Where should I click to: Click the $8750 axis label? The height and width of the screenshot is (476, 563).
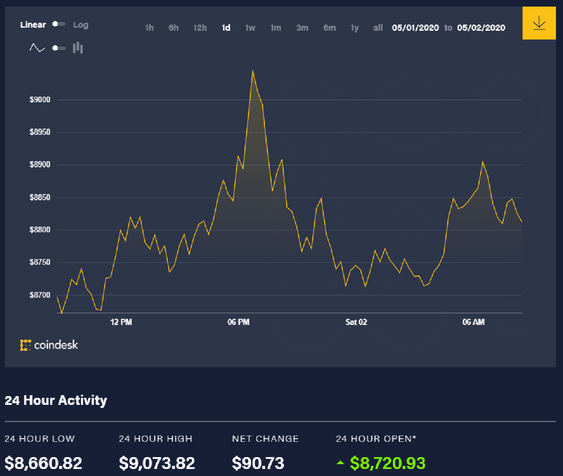pos(40,262)
